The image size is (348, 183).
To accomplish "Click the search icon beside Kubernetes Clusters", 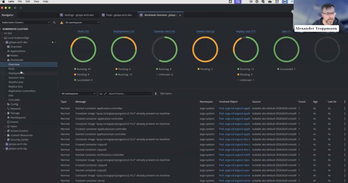I will click(54, 22).
